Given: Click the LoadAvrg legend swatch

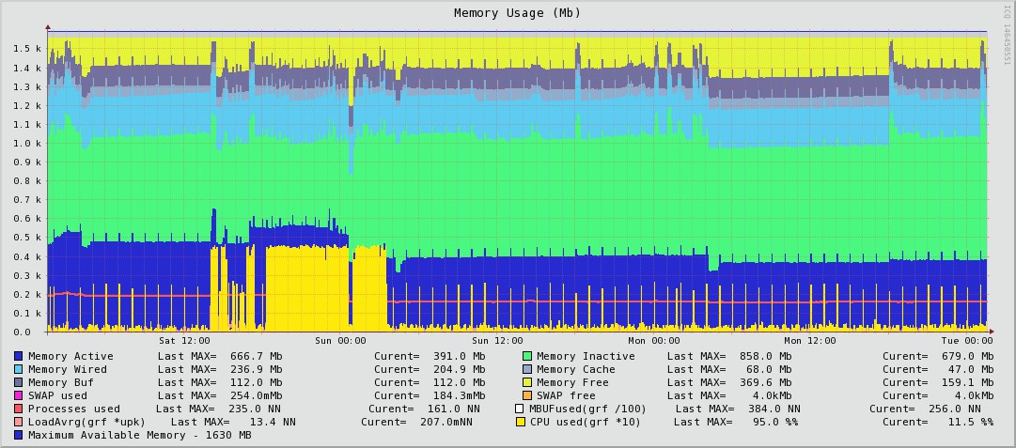Looking at the screenshot, I should [18, 422].
